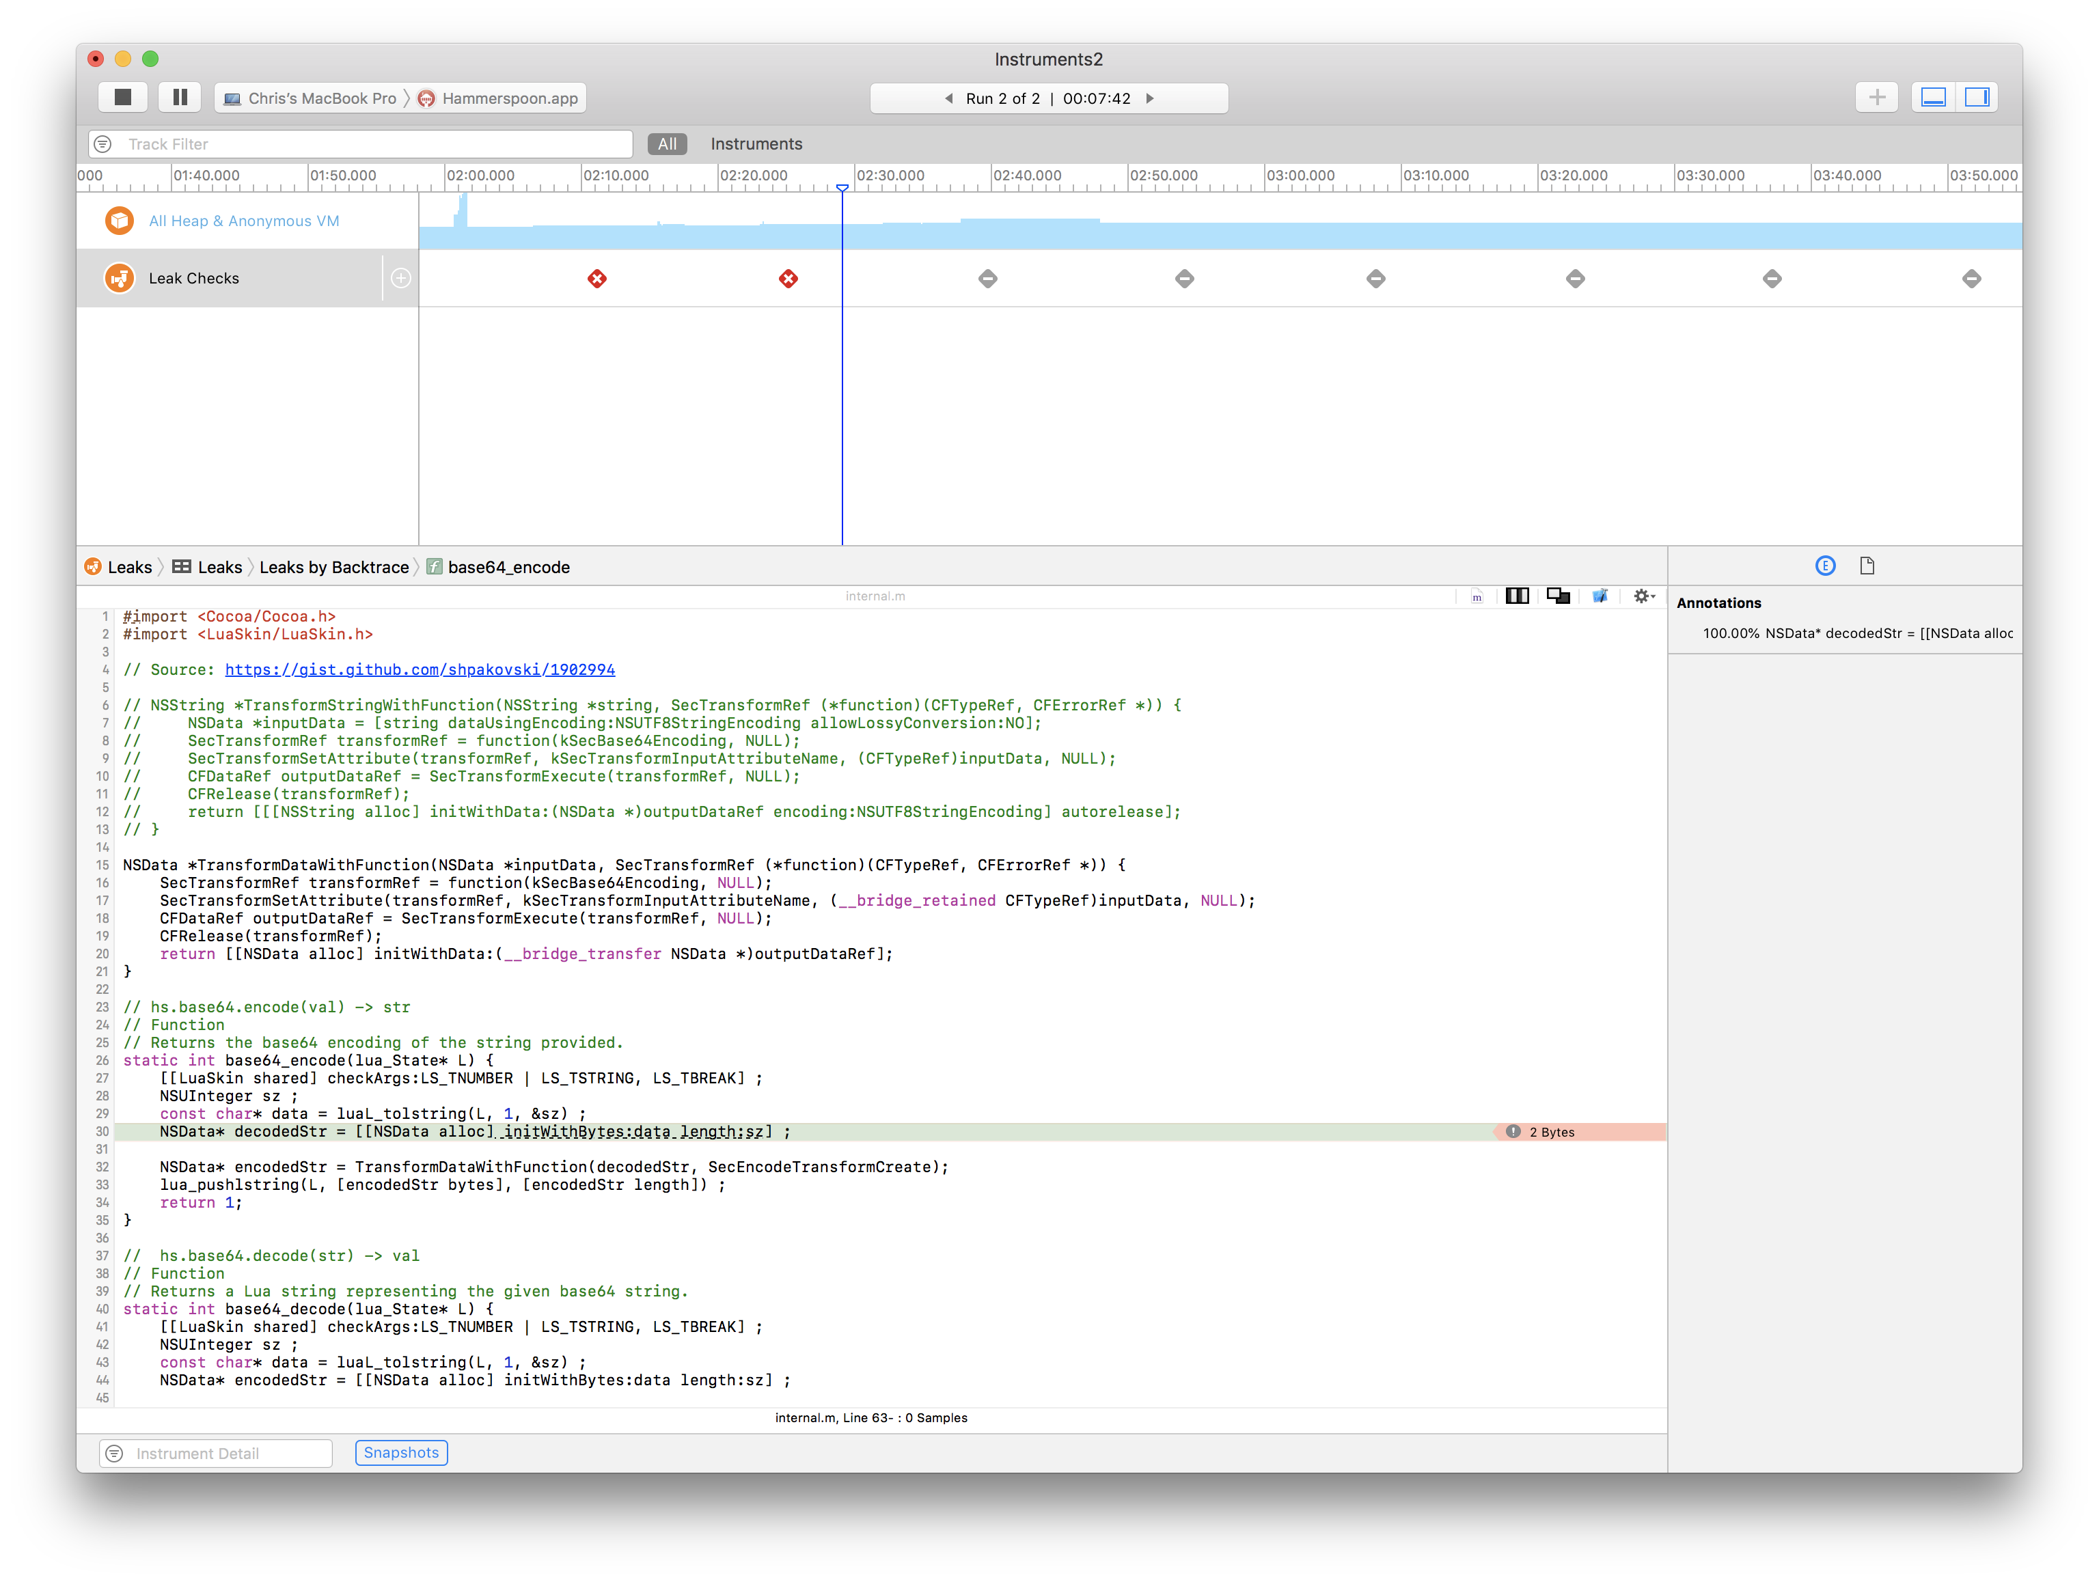Click the Track Filter field
The width and height of the screenshot is (2099, 1582).
pyautogui.click(x=361, y=144)
